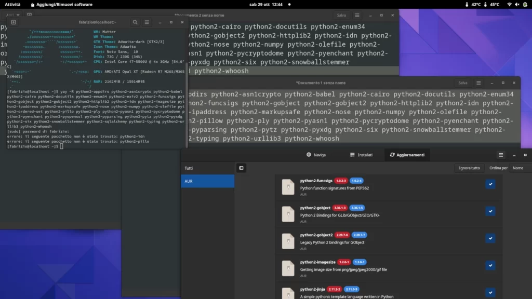Open hamburger menu of Documento 1 window
The height and width of the screenshot is (299, 532).
pos(478,83)
